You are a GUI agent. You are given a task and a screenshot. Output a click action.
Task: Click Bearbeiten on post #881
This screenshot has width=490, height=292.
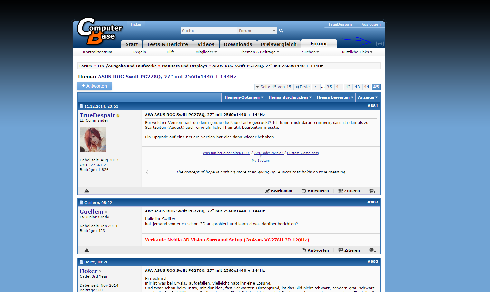point(278,191)
